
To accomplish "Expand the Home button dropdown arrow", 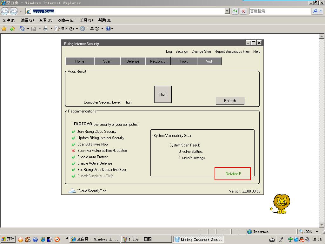I will click(x=28, y=29).
